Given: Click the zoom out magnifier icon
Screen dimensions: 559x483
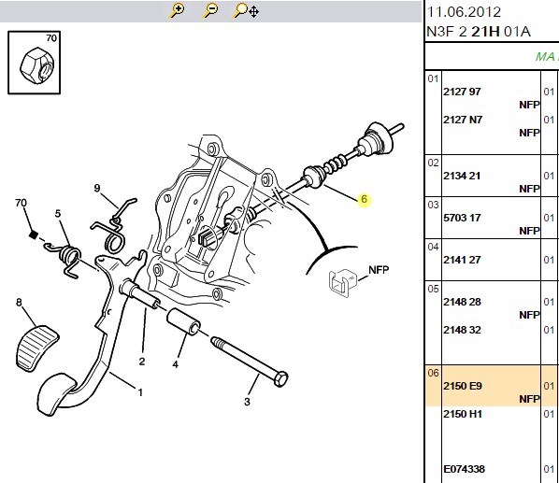Looking at the screenshot, I should coord(210,10).
